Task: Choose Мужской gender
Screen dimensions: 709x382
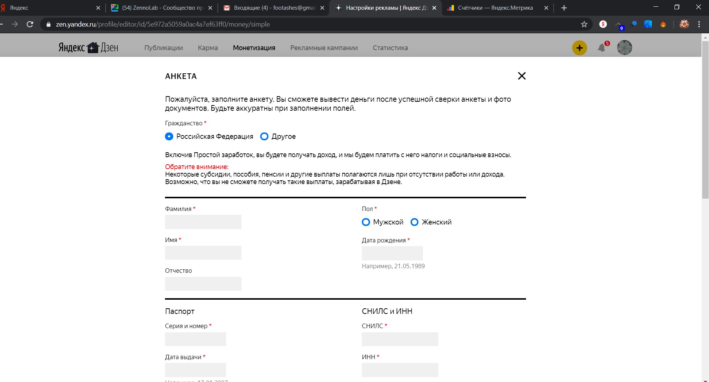Action: point(366,222)
